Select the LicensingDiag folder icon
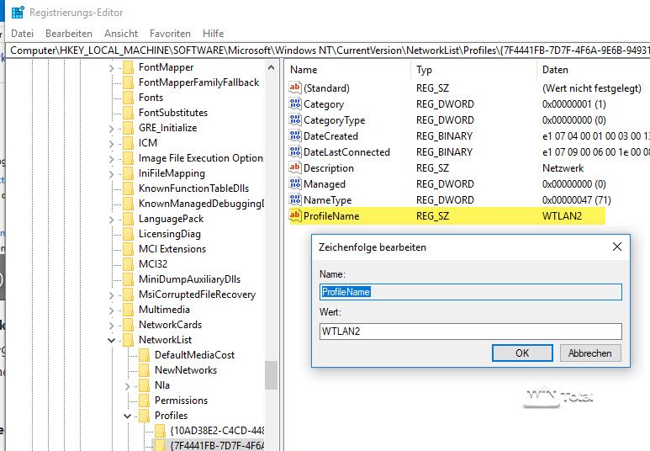 coord(128,234)
